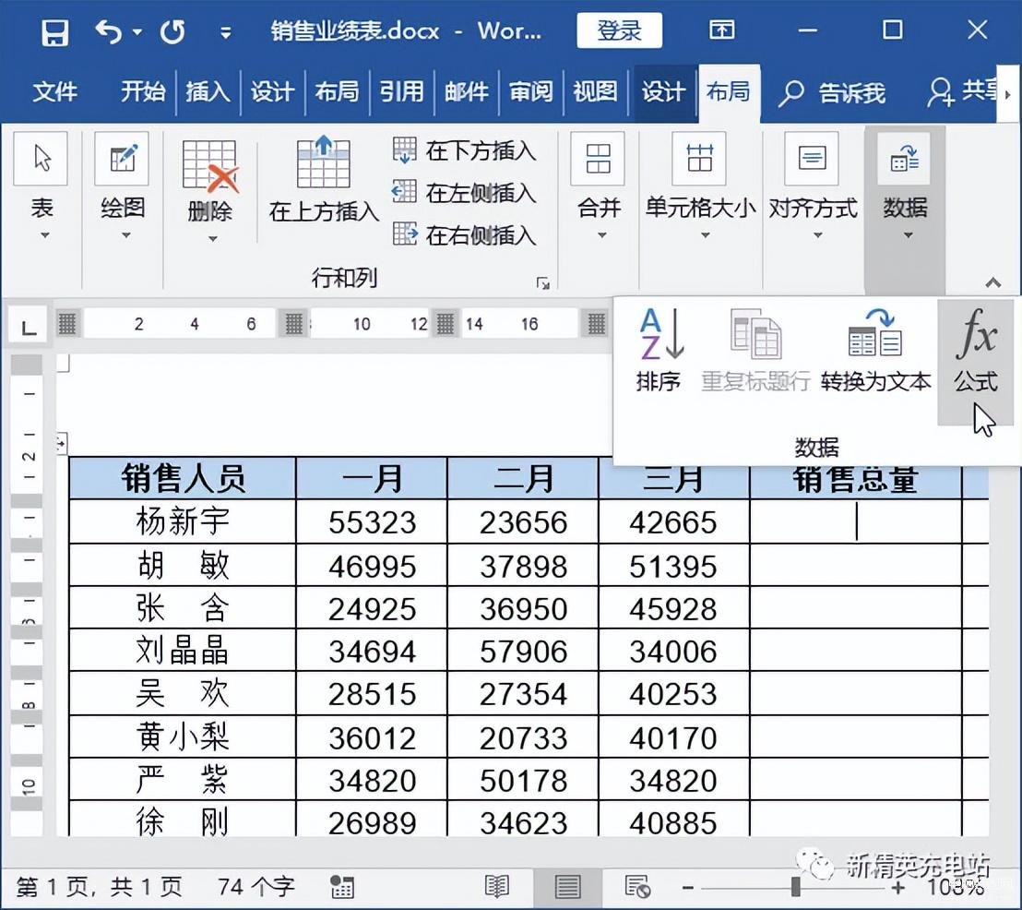Click the 告诉我 search box
This screenshot has width=1022, height=910.
click(x=832, y=93)
